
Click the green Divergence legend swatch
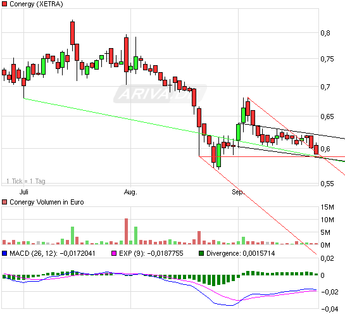(201, 253)
